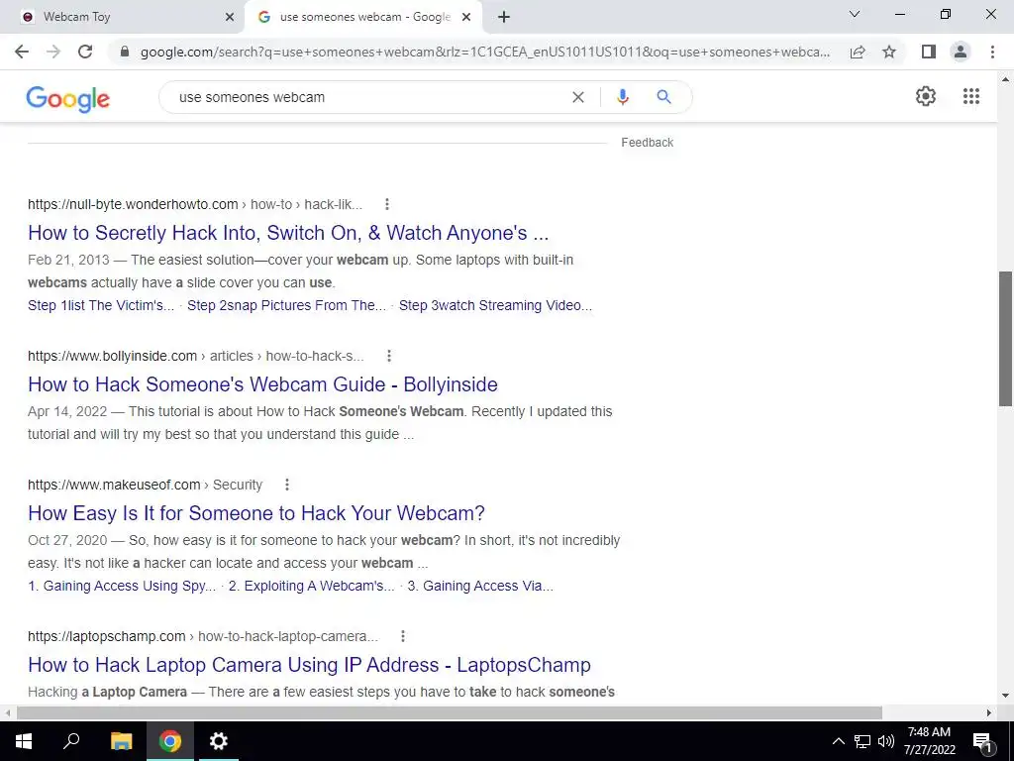
Task: Click laptopschamp.com URL text
Action: pos(107,636)
